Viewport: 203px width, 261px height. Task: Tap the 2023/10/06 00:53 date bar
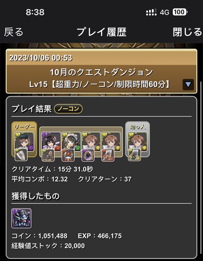pos(101,58)
